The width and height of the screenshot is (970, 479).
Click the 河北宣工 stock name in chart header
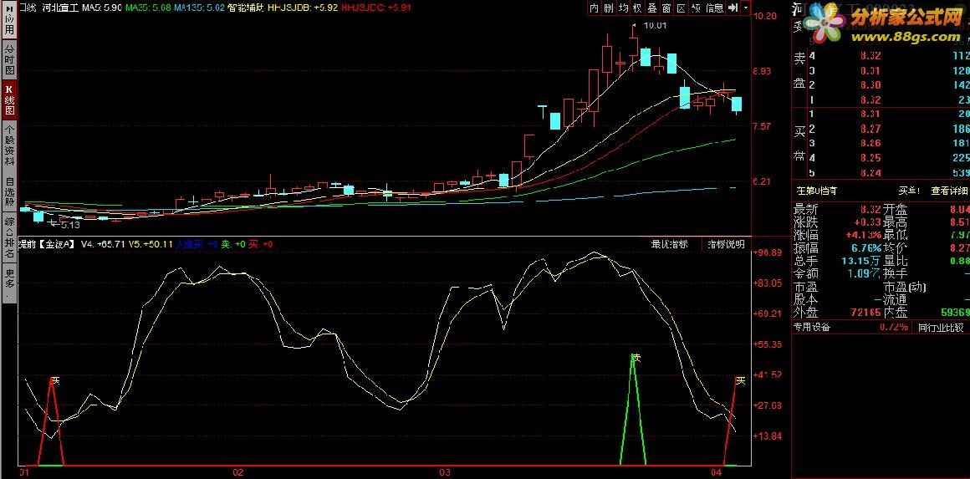tap(60, 8)
